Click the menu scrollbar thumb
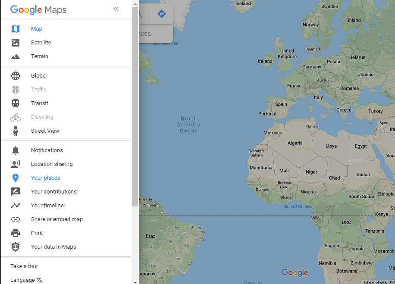Screen dimensions: 395x284 pos(135,107)
